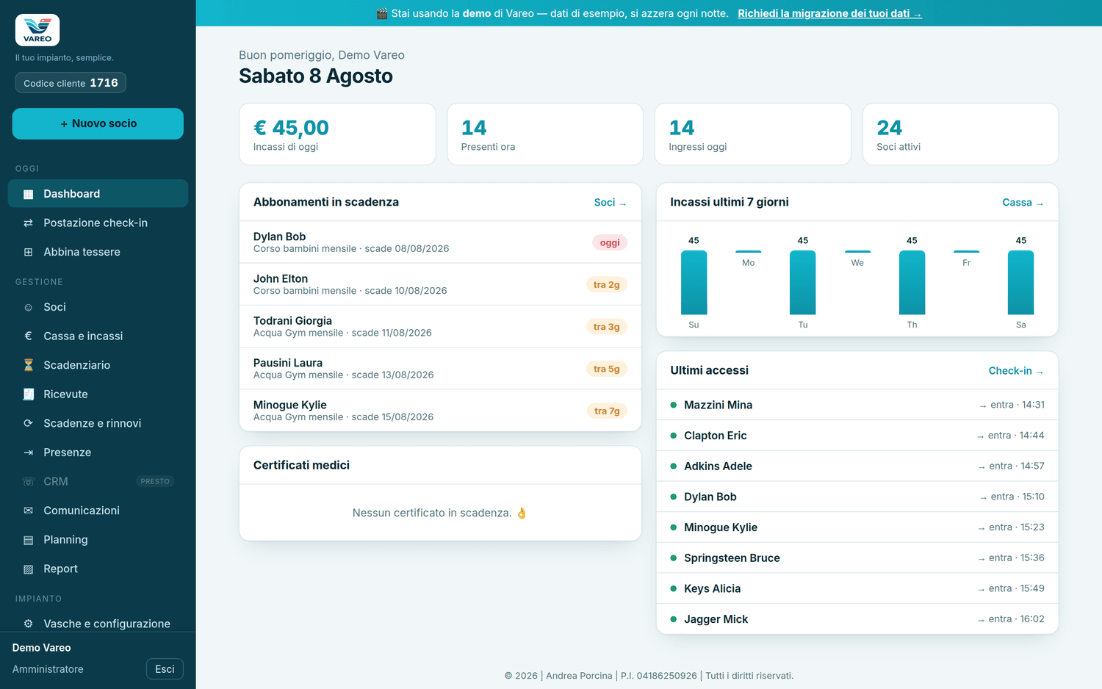
Task: Click the Tuesday bar in the incassi chart
Action: (x=802, y=283)
